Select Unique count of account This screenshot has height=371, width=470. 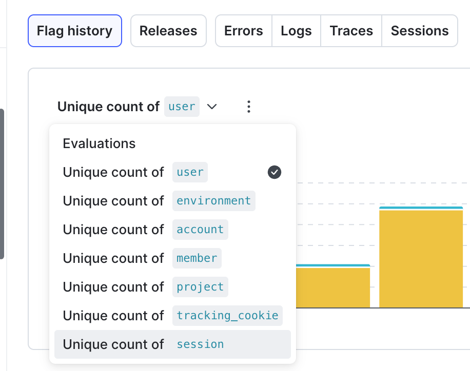[172, 230]
